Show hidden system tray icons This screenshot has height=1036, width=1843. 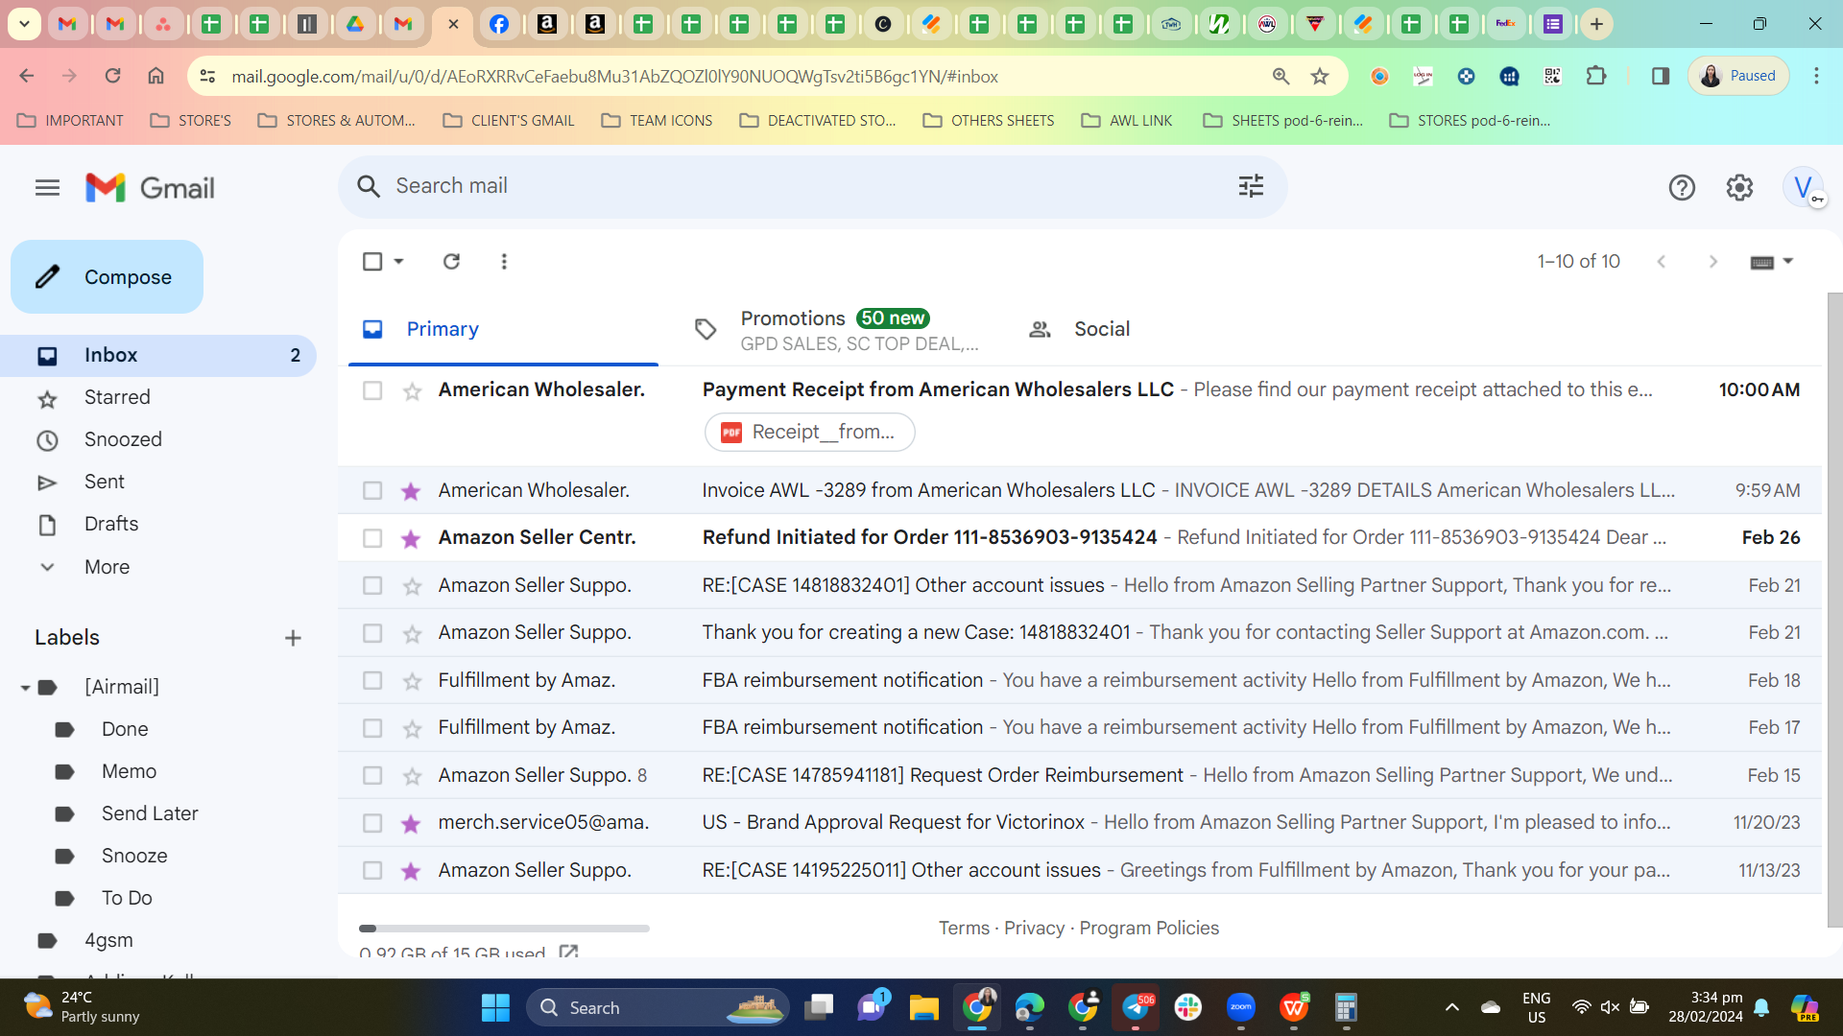(1452, 1007)
